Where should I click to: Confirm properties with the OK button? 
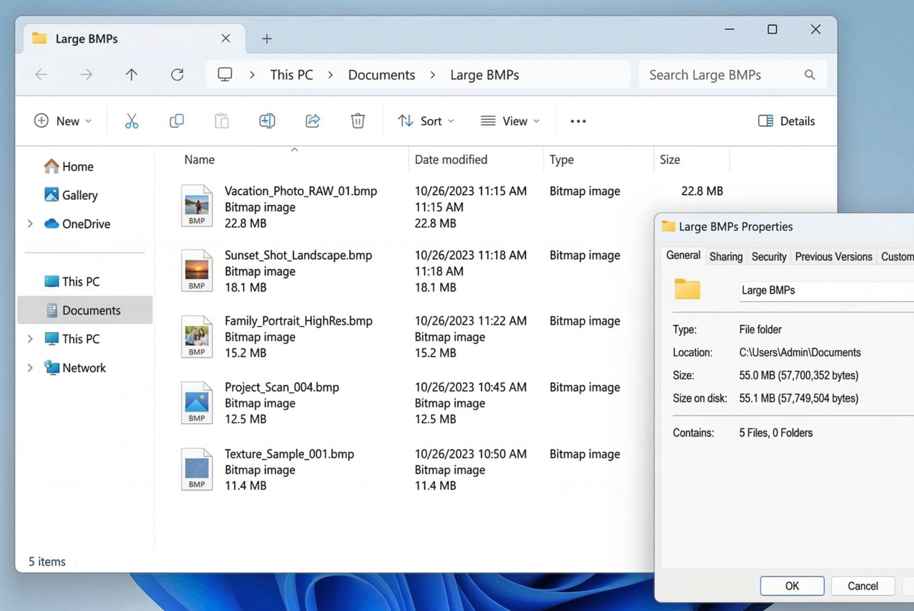point(792,586)
